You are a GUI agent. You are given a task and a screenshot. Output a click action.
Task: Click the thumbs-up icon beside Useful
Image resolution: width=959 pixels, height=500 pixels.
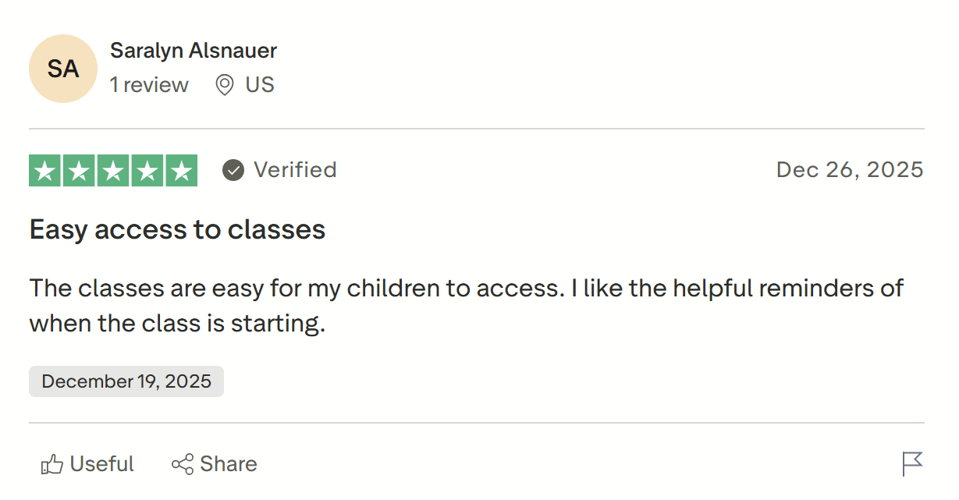click(x=52, y=463)
